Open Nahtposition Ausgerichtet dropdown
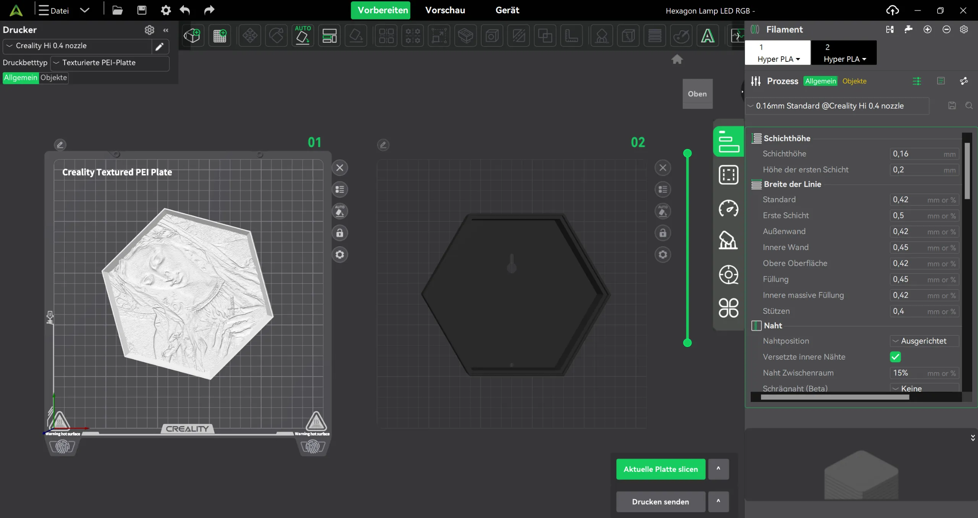 pyautogui.click(x=924, y=341)
